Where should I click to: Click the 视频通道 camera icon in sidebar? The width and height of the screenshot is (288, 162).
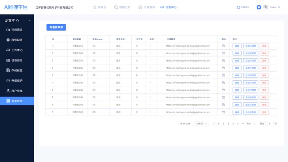(x=8, y=30)
